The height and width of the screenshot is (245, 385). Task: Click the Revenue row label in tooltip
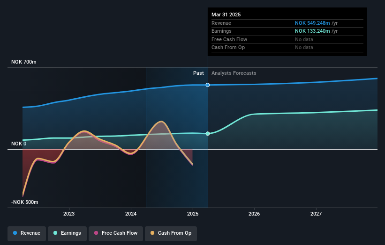tap(221, 23)
